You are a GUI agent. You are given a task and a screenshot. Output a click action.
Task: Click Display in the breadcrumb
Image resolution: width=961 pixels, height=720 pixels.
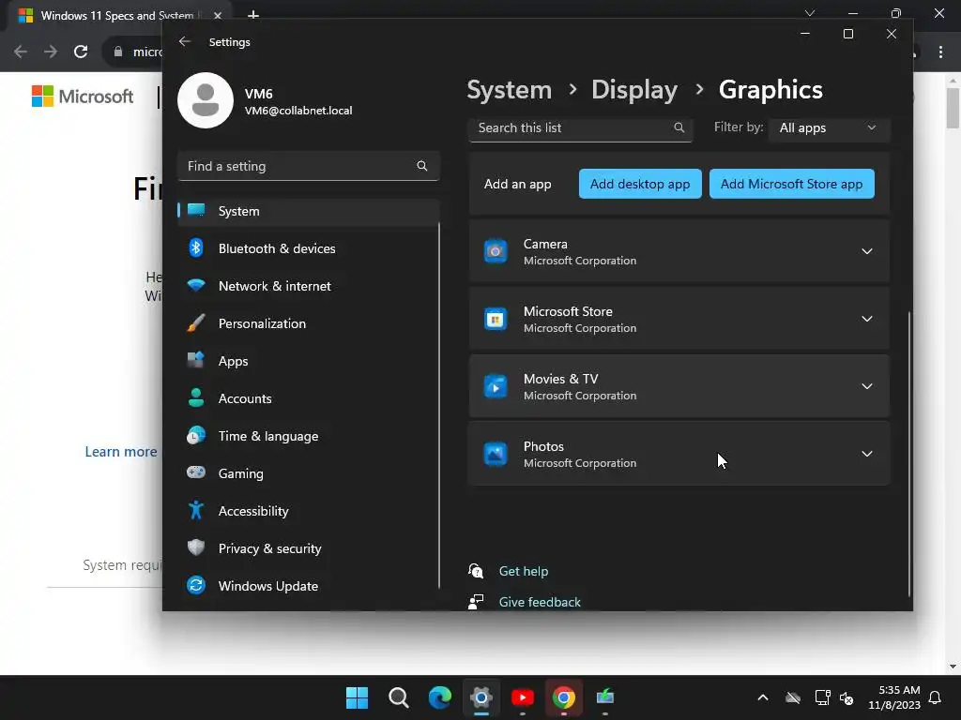634,90
